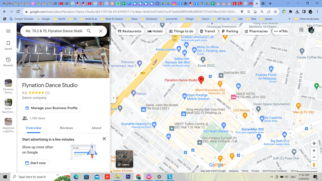Show your location on map
This screenshot has height=181, width=322.
pyautogui.click(x=314, y=143)
